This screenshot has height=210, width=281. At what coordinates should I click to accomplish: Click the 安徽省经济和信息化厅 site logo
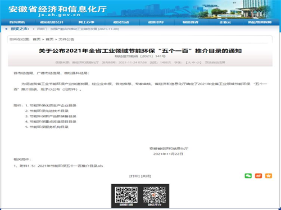coord(57,11)
